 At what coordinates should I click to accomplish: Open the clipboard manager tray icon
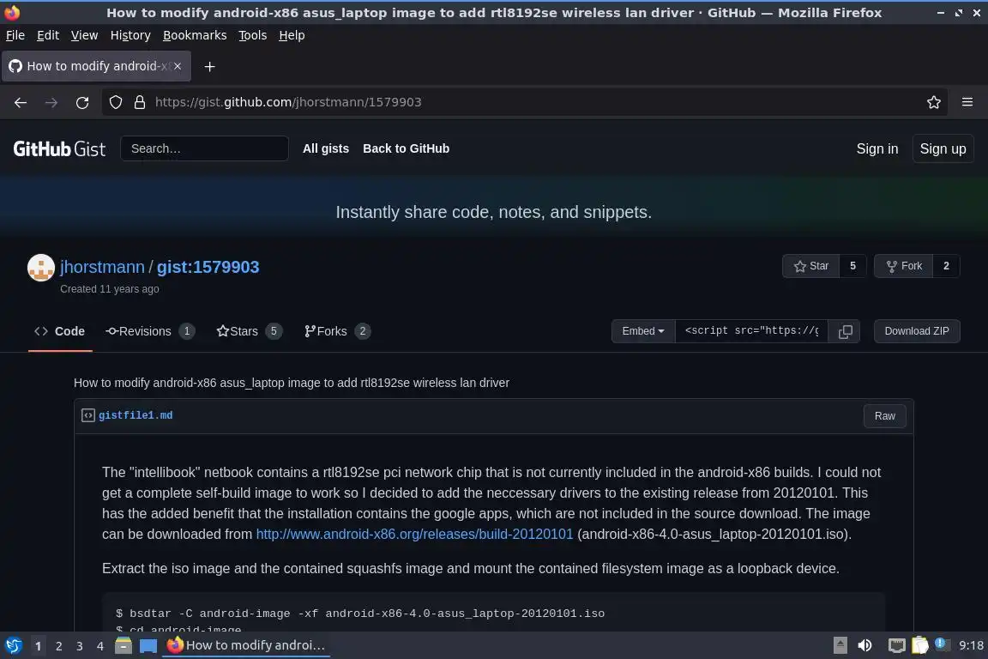click(920, 645)
